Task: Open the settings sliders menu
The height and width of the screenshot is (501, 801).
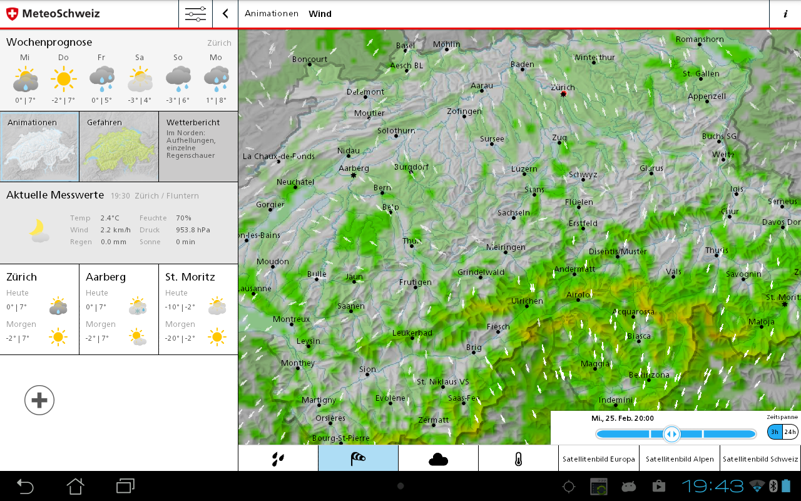Action: click(x=195, y=14)
